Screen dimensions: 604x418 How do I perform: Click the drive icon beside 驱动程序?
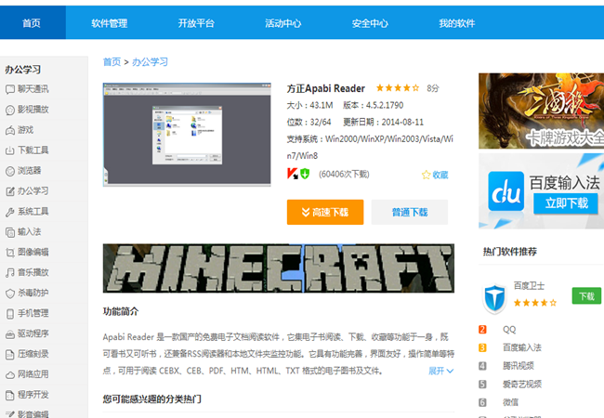tap(10, 334)
